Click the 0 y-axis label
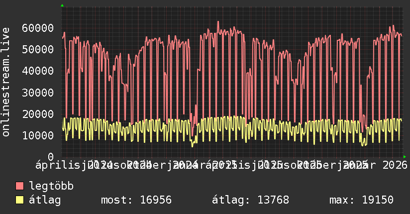 pos(51,156)
